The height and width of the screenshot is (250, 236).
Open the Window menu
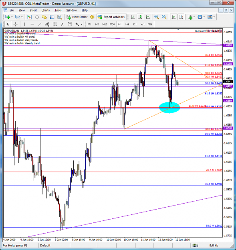[72, 10]
